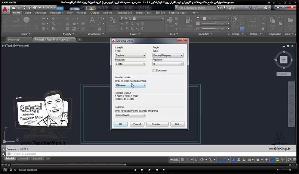Screen dimensions: 299x174
Task: Open the Angle Precision 0 dropdown
Action: click(x=168, y=64)
